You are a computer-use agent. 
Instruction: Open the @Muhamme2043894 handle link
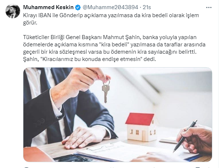click(x=110, y=7)
